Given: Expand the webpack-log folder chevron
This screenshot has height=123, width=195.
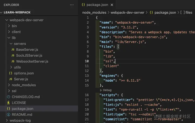Looking at the screenshot, I should pyautogui.click(x=7, y=120).
